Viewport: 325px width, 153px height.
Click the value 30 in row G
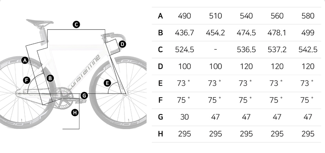coord(184,117)
